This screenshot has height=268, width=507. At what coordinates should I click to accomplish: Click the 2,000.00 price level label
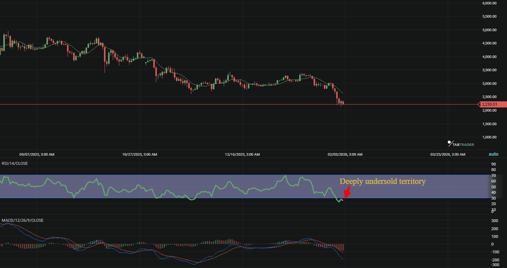[x=489, y=110]
